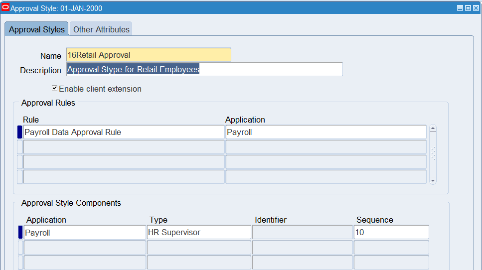Select the Payroll Data Approval Rule field

pos(124,132)
